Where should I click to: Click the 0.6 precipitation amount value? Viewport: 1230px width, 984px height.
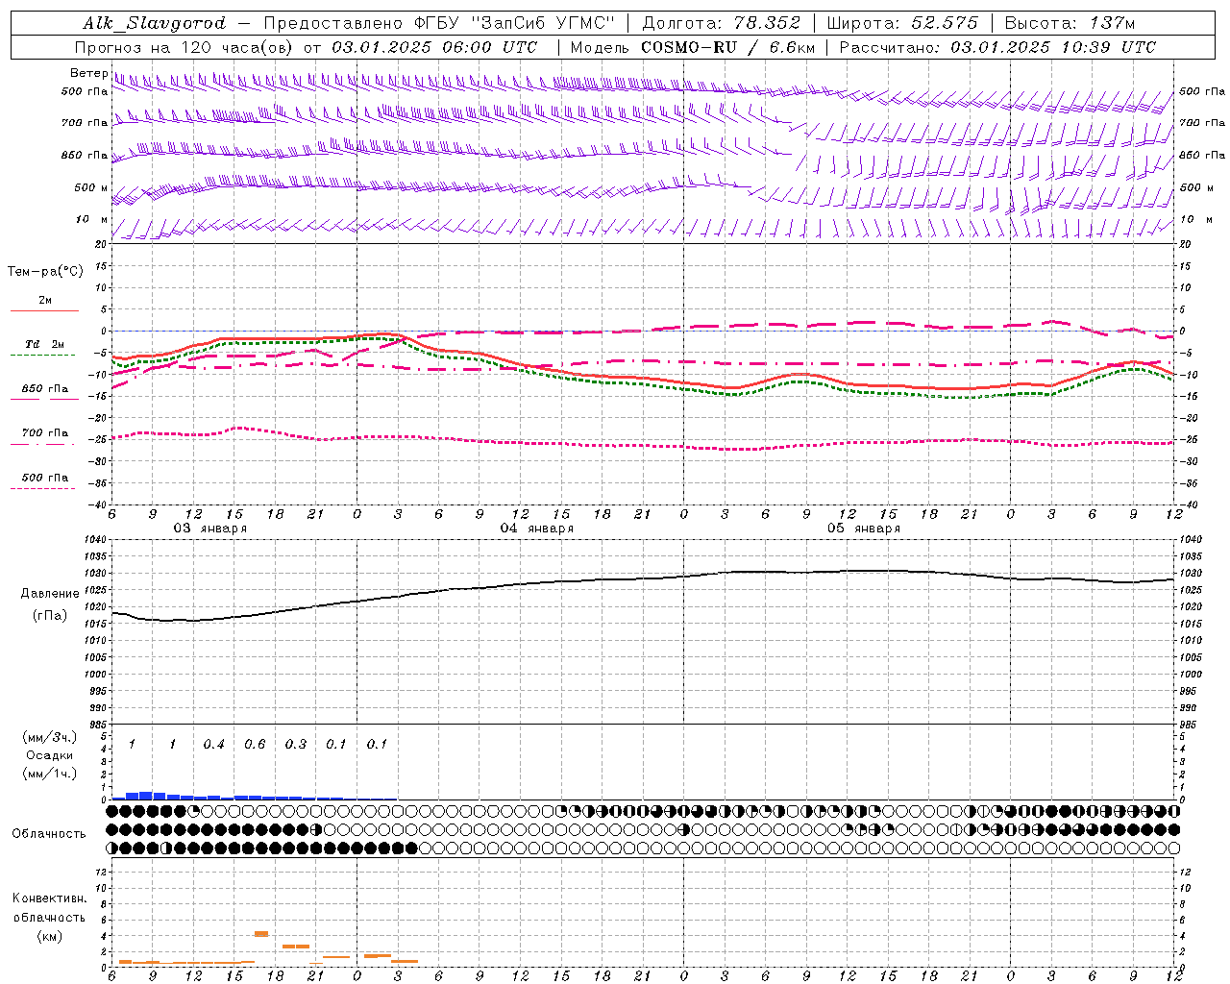tap(255, 745)
